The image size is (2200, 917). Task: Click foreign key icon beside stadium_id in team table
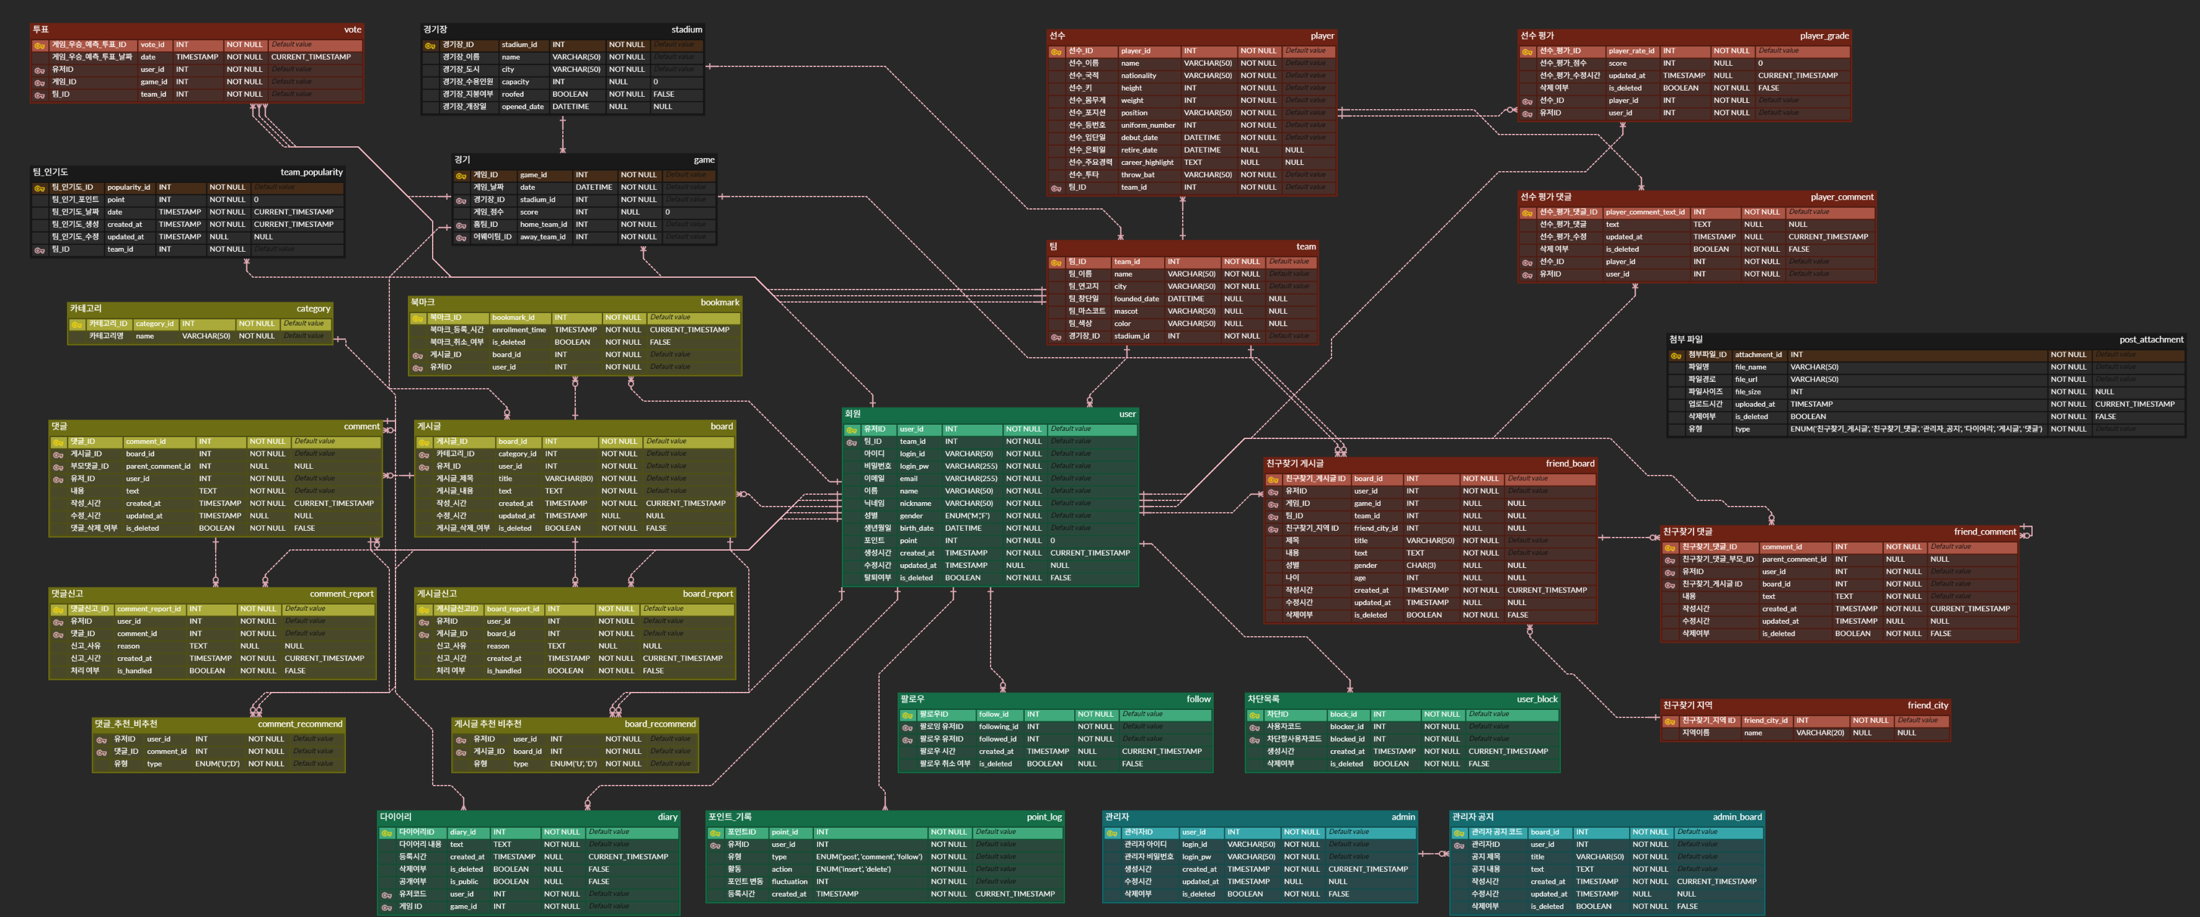[1056, 337]
